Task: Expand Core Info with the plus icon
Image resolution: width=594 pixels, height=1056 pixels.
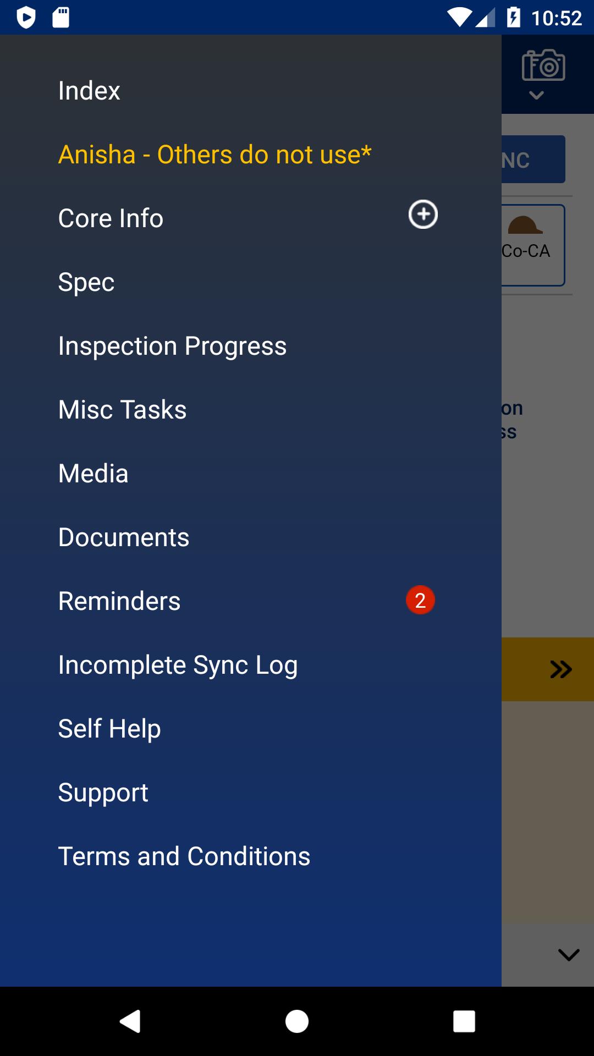Action: click(x=423, y=215)
